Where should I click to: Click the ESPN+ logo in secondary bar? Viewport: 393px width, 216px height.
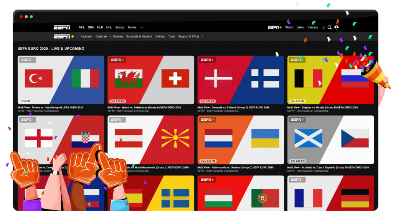[64, 36]
